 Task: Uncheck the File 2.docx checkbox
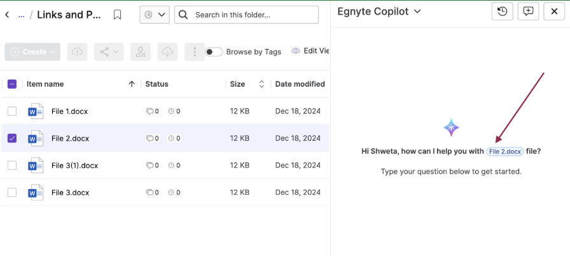[x=12, y=138]
